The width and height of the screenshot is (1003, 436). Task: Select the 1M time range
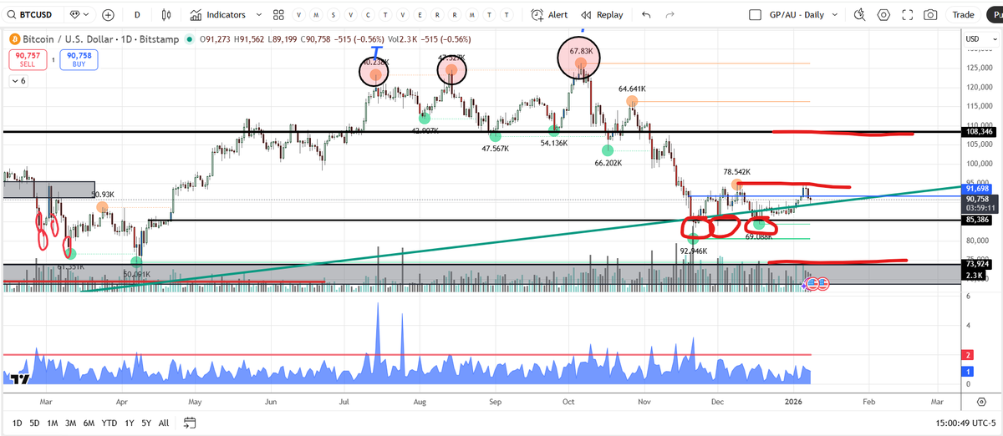pyautogui.click(x=53, y=422)
